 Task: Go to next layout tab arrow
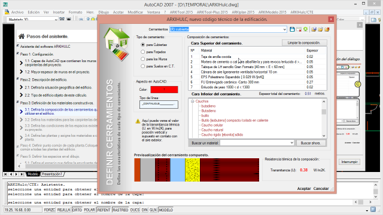(x=16, y=174)
